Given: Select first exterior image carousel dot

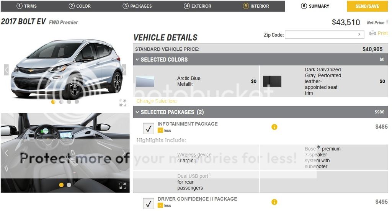Looking at the screenshot, I should (x=53, y=102).
